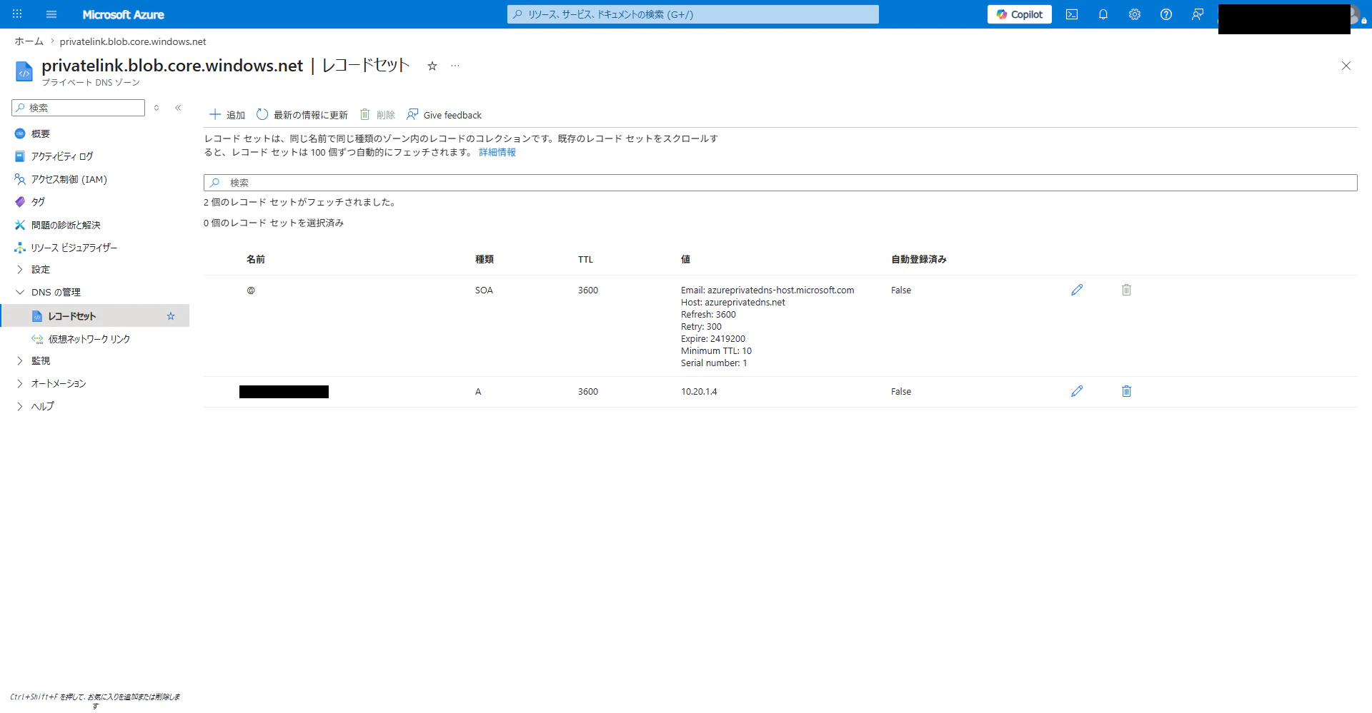
Task: Open the Azure portal apps grid icon
Action: 17,14
